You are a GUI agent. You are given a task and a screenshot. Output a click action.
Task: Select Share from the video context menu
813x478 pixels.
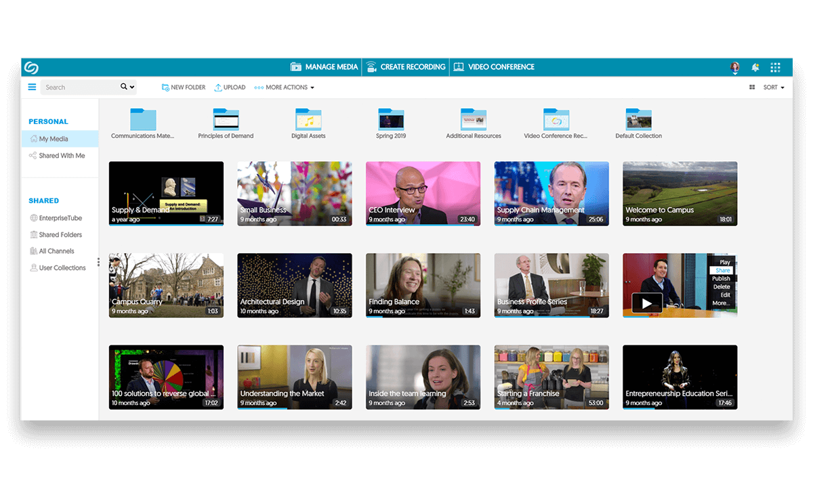[722, 269]
